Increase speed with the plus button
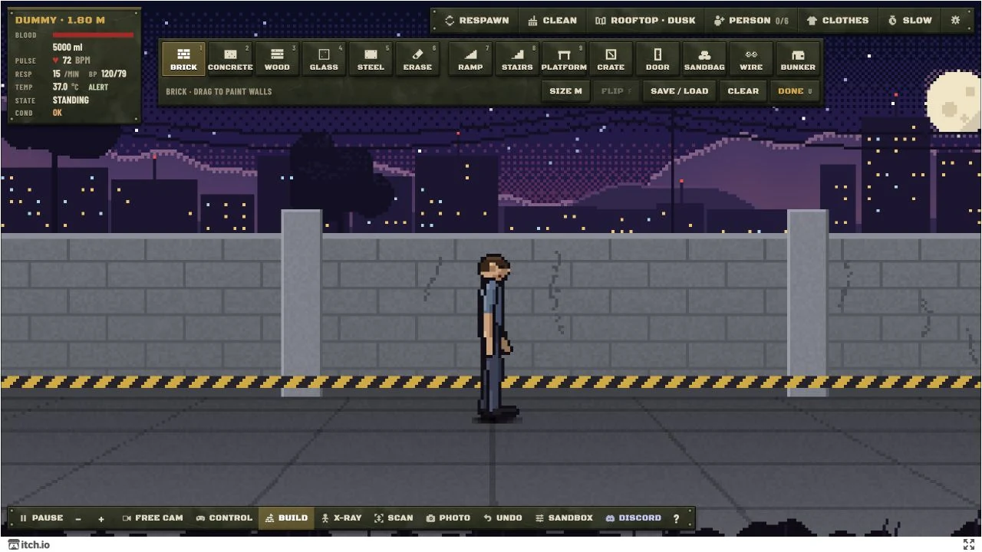Image resolution: width=982 pixels, height=552 pixels. [101, 519]
